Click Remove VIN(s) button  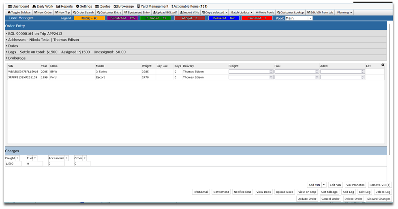(380, 185)
